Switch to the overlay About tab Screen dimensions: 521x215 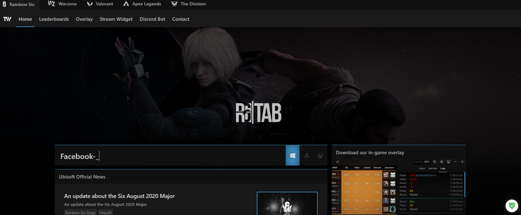422,168
